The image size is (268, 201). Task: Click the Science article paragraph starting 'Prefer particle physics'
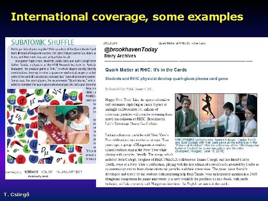(x=54, y=53)
